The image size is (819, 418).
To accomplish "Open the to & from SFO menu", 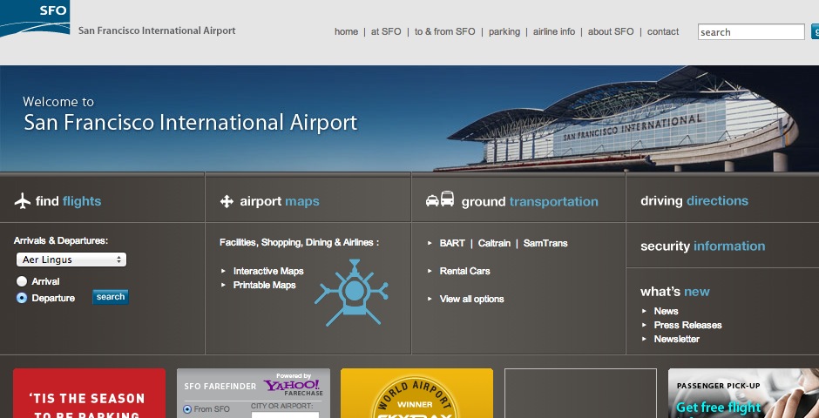I will [445, 32].
